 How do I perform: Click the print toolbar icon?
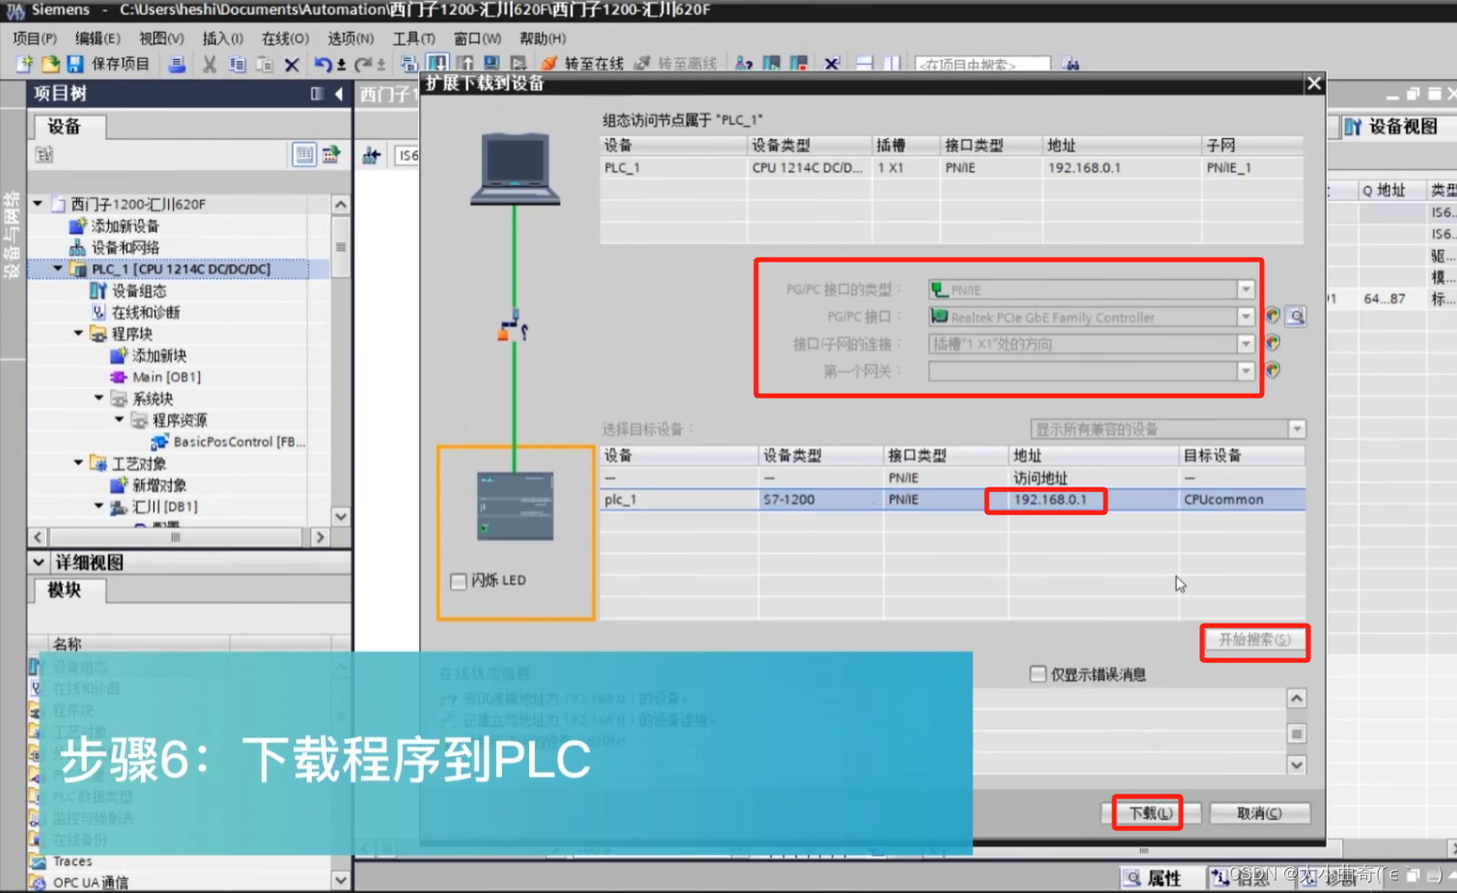(x=177, y=64)
